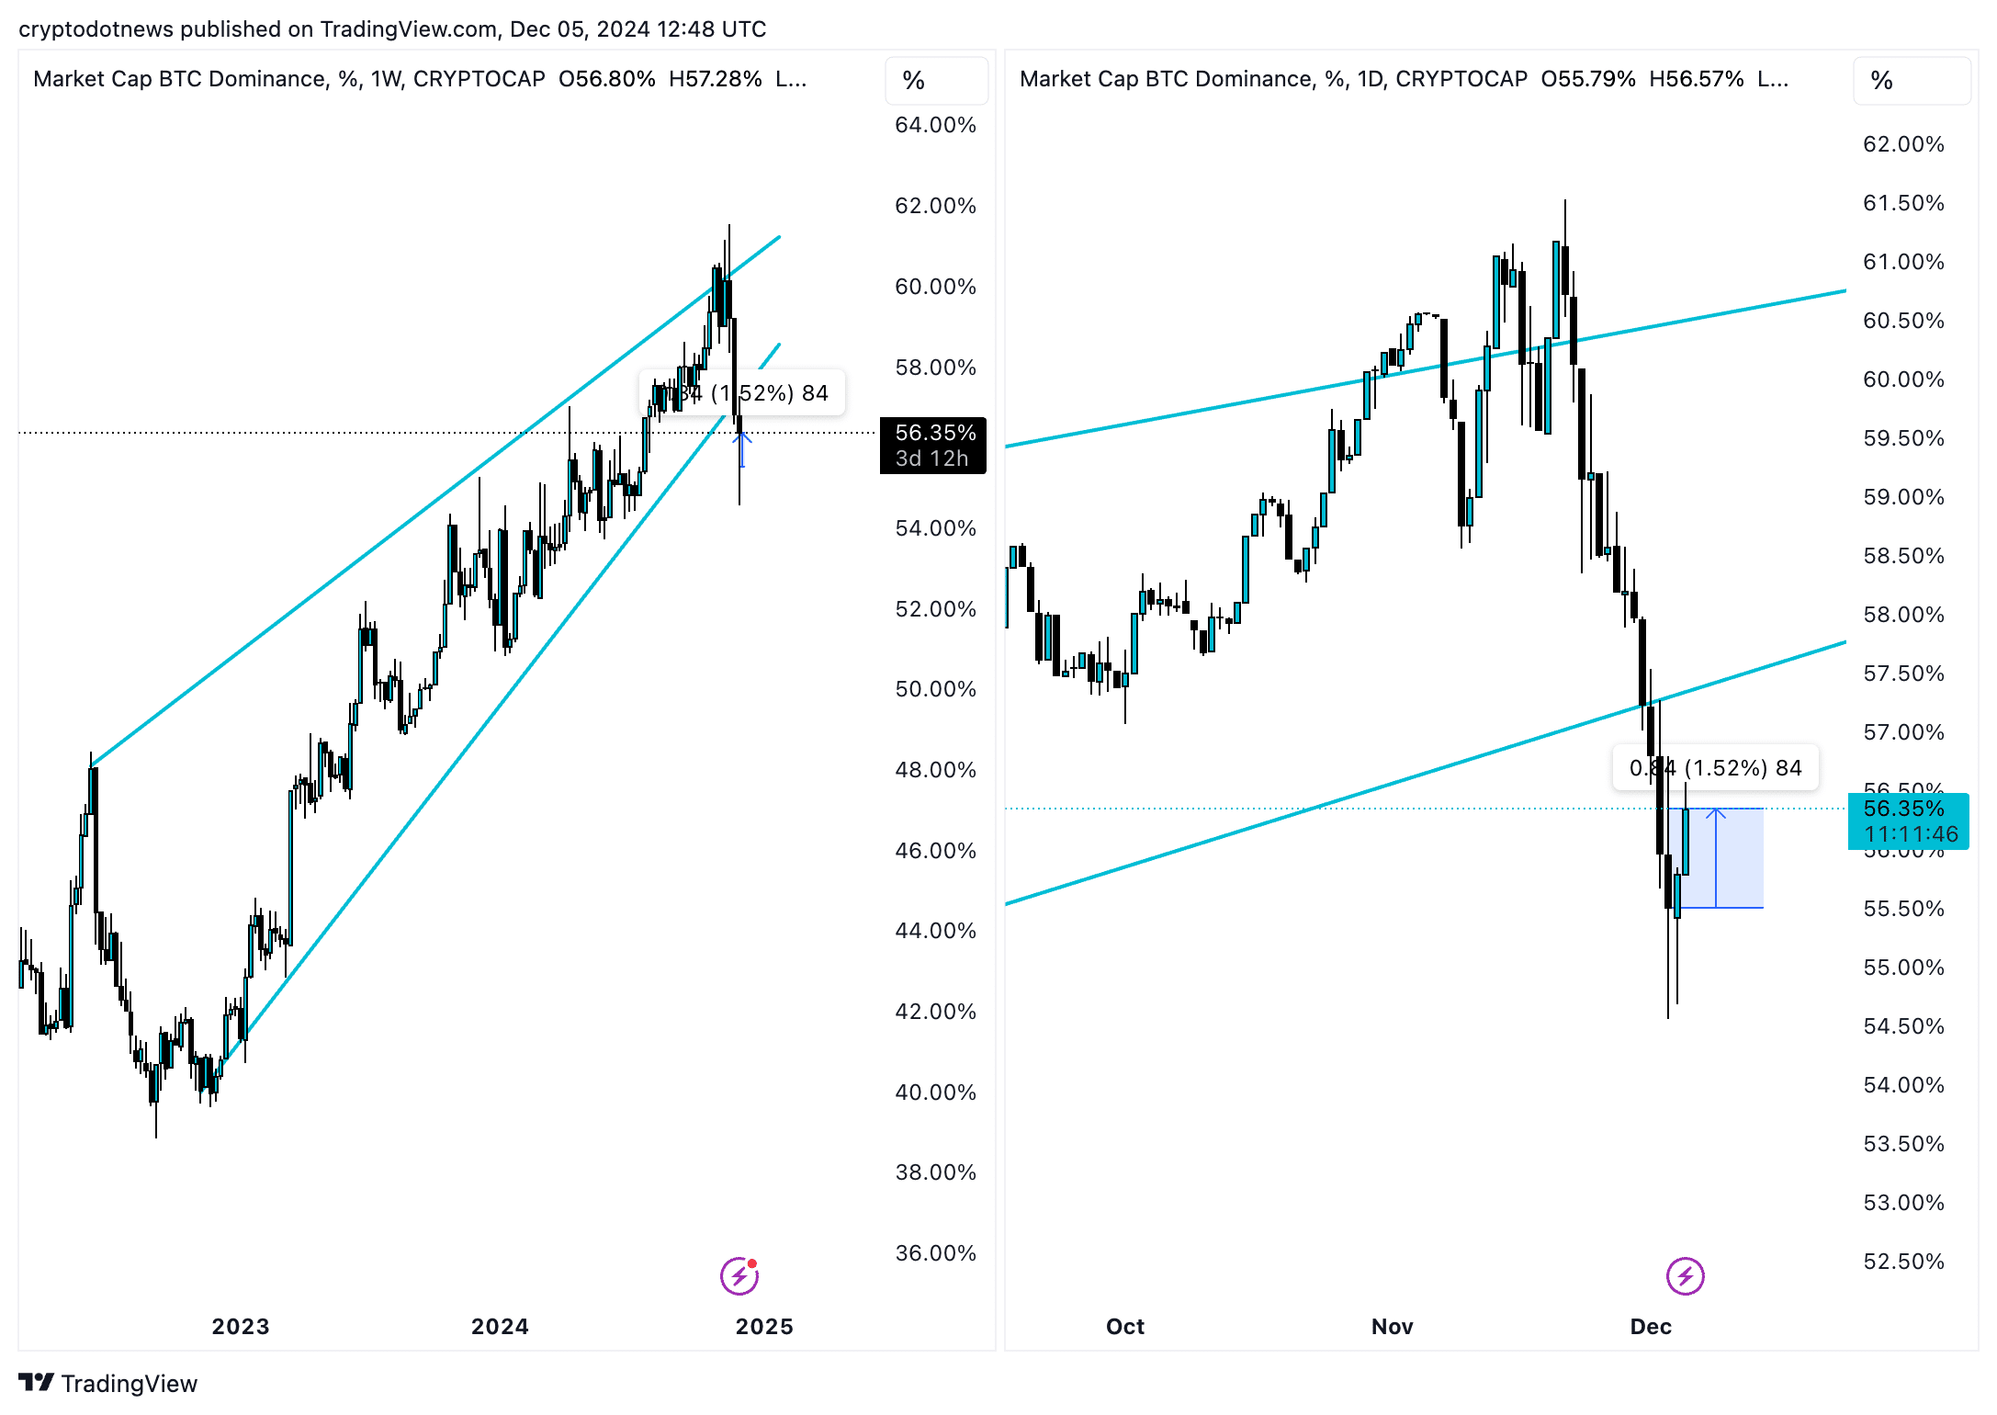This screenshot has height=1415, width=1997.
Task: Click the Dec label on the time axis
Action: pos(1650,1326)
